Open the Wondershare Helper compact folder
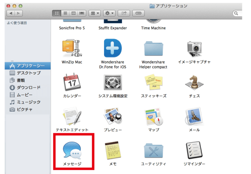251x174 pixels. 153,48
